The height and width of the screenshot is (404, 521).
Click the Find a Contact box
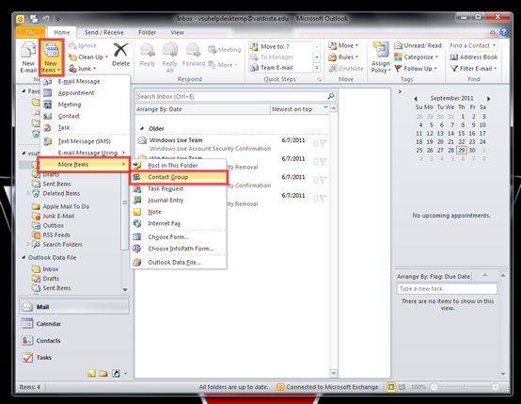(473, 45)
